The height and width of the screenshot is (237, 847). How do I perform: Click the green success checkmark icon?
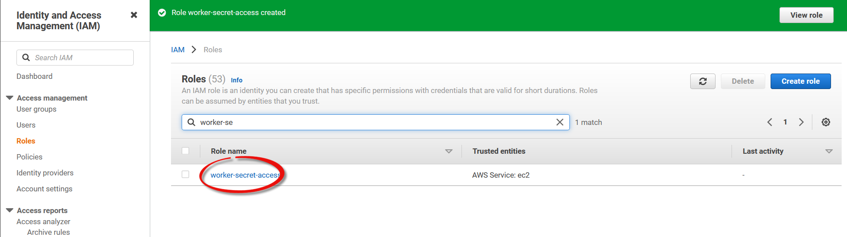point(162,13)
